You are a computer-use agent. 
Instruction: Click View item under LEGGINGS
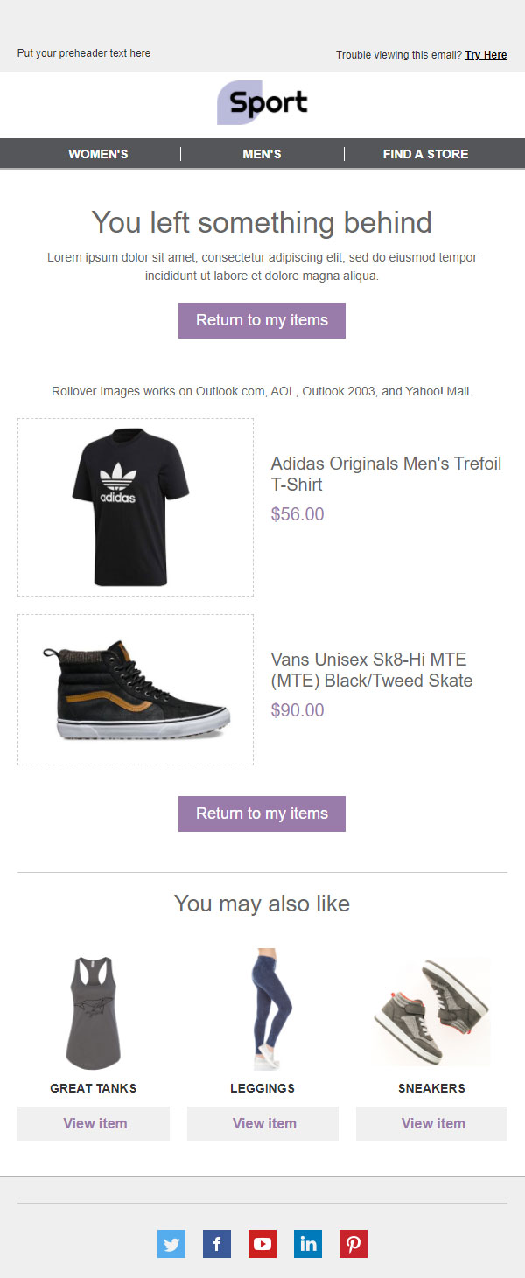pyautogui.click(x=262, y=1123)
